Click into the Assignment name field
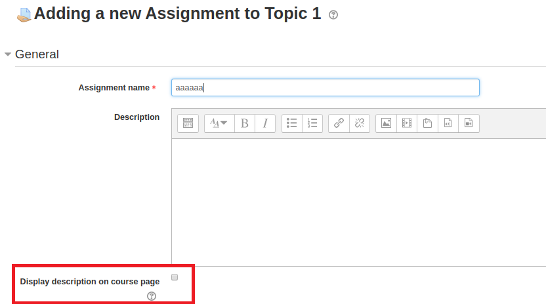The height and width of the screenshot is (304, 546). coord(325,88)
